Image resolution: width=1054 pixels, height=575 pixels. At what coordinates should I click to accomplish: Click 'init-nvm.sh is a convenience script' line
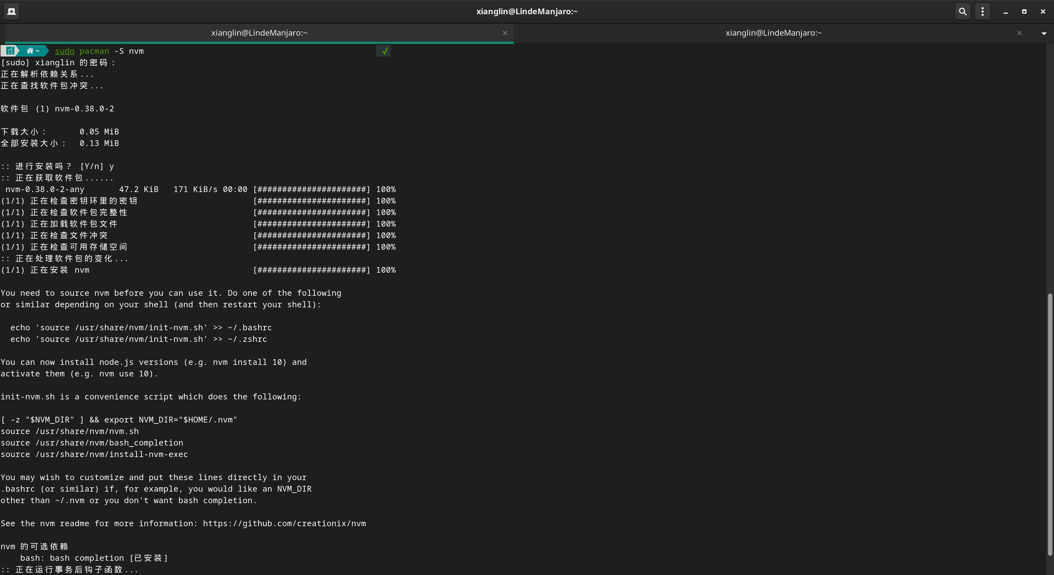151,397
